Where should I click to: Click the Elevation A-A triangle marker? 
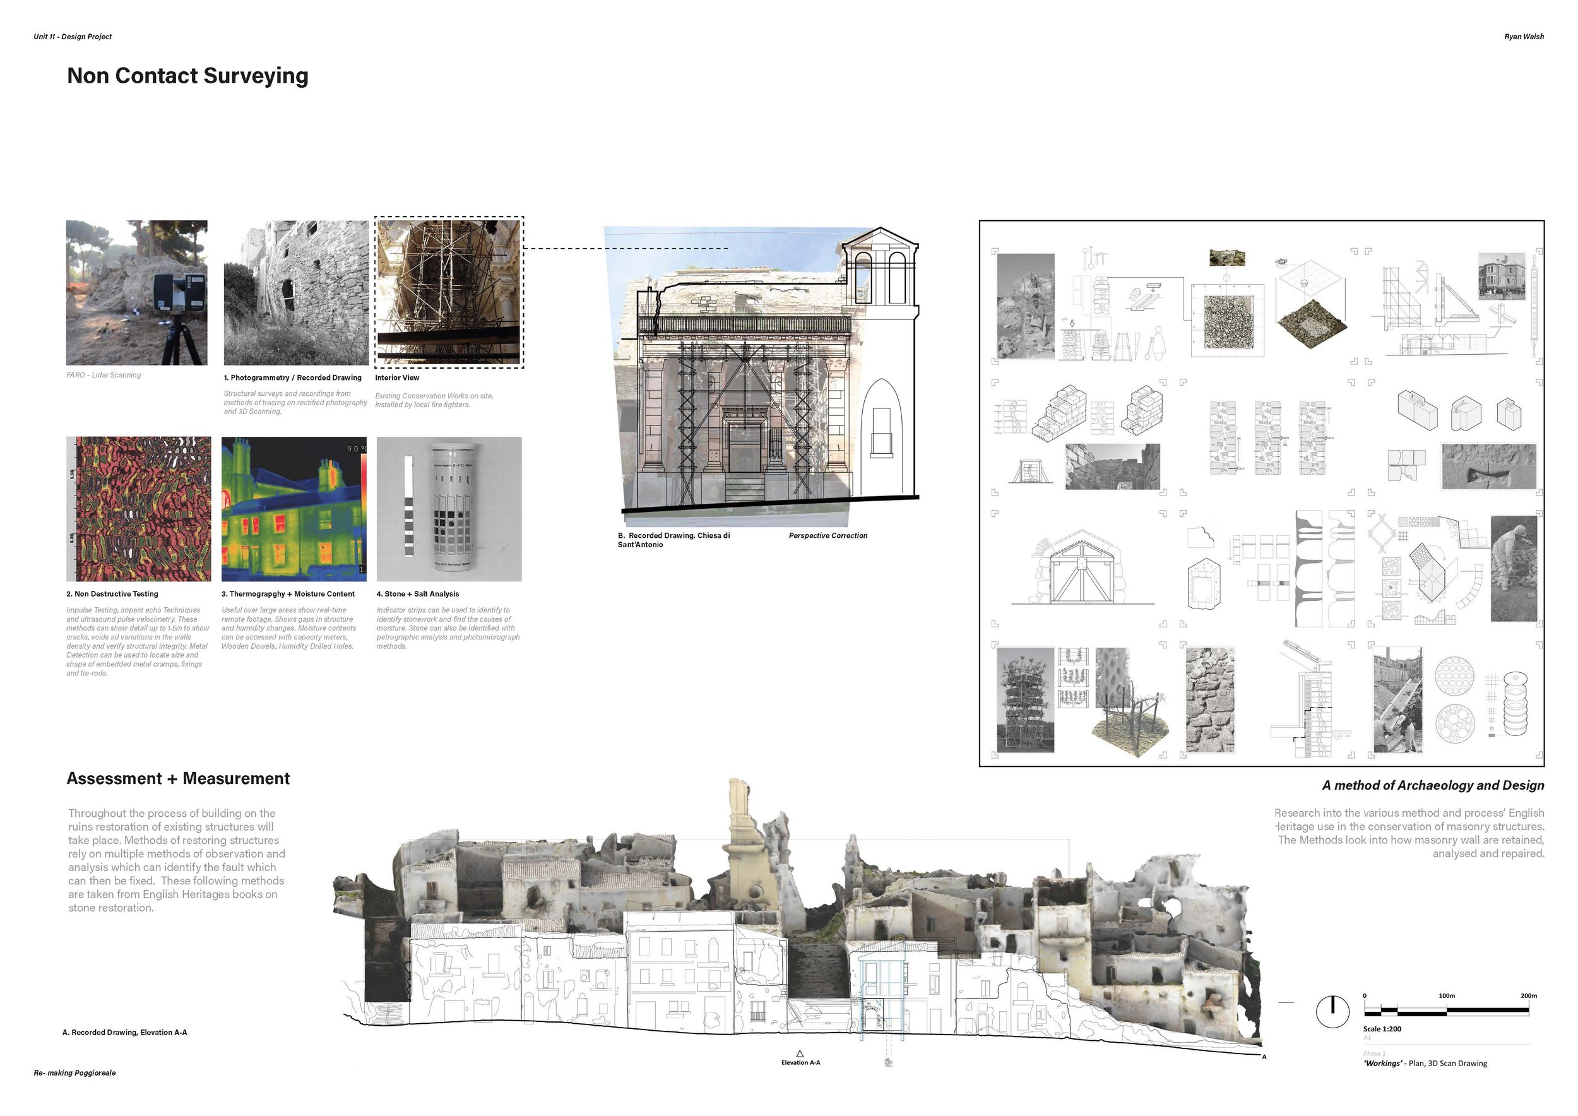(x=799, y=1053)
